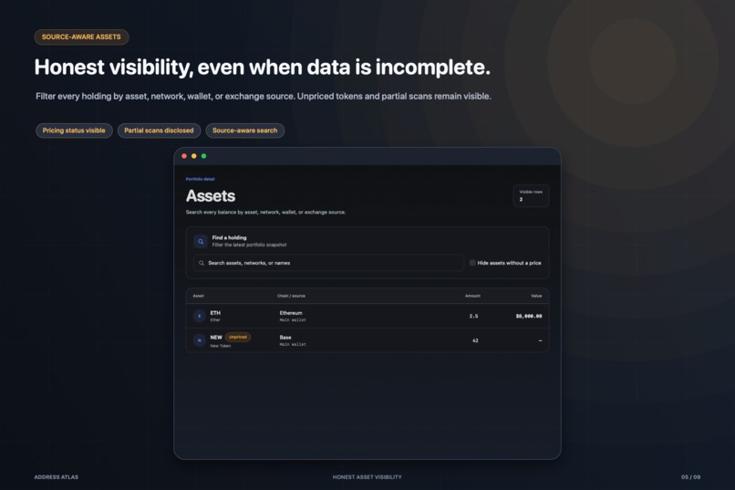Viewport: 735px width, 490px height.
Task: Click the green maximize window dot
Action: point(204,156)
